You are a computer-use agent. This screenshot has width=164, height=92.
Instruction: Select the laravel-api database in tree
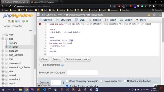point(14,79)
